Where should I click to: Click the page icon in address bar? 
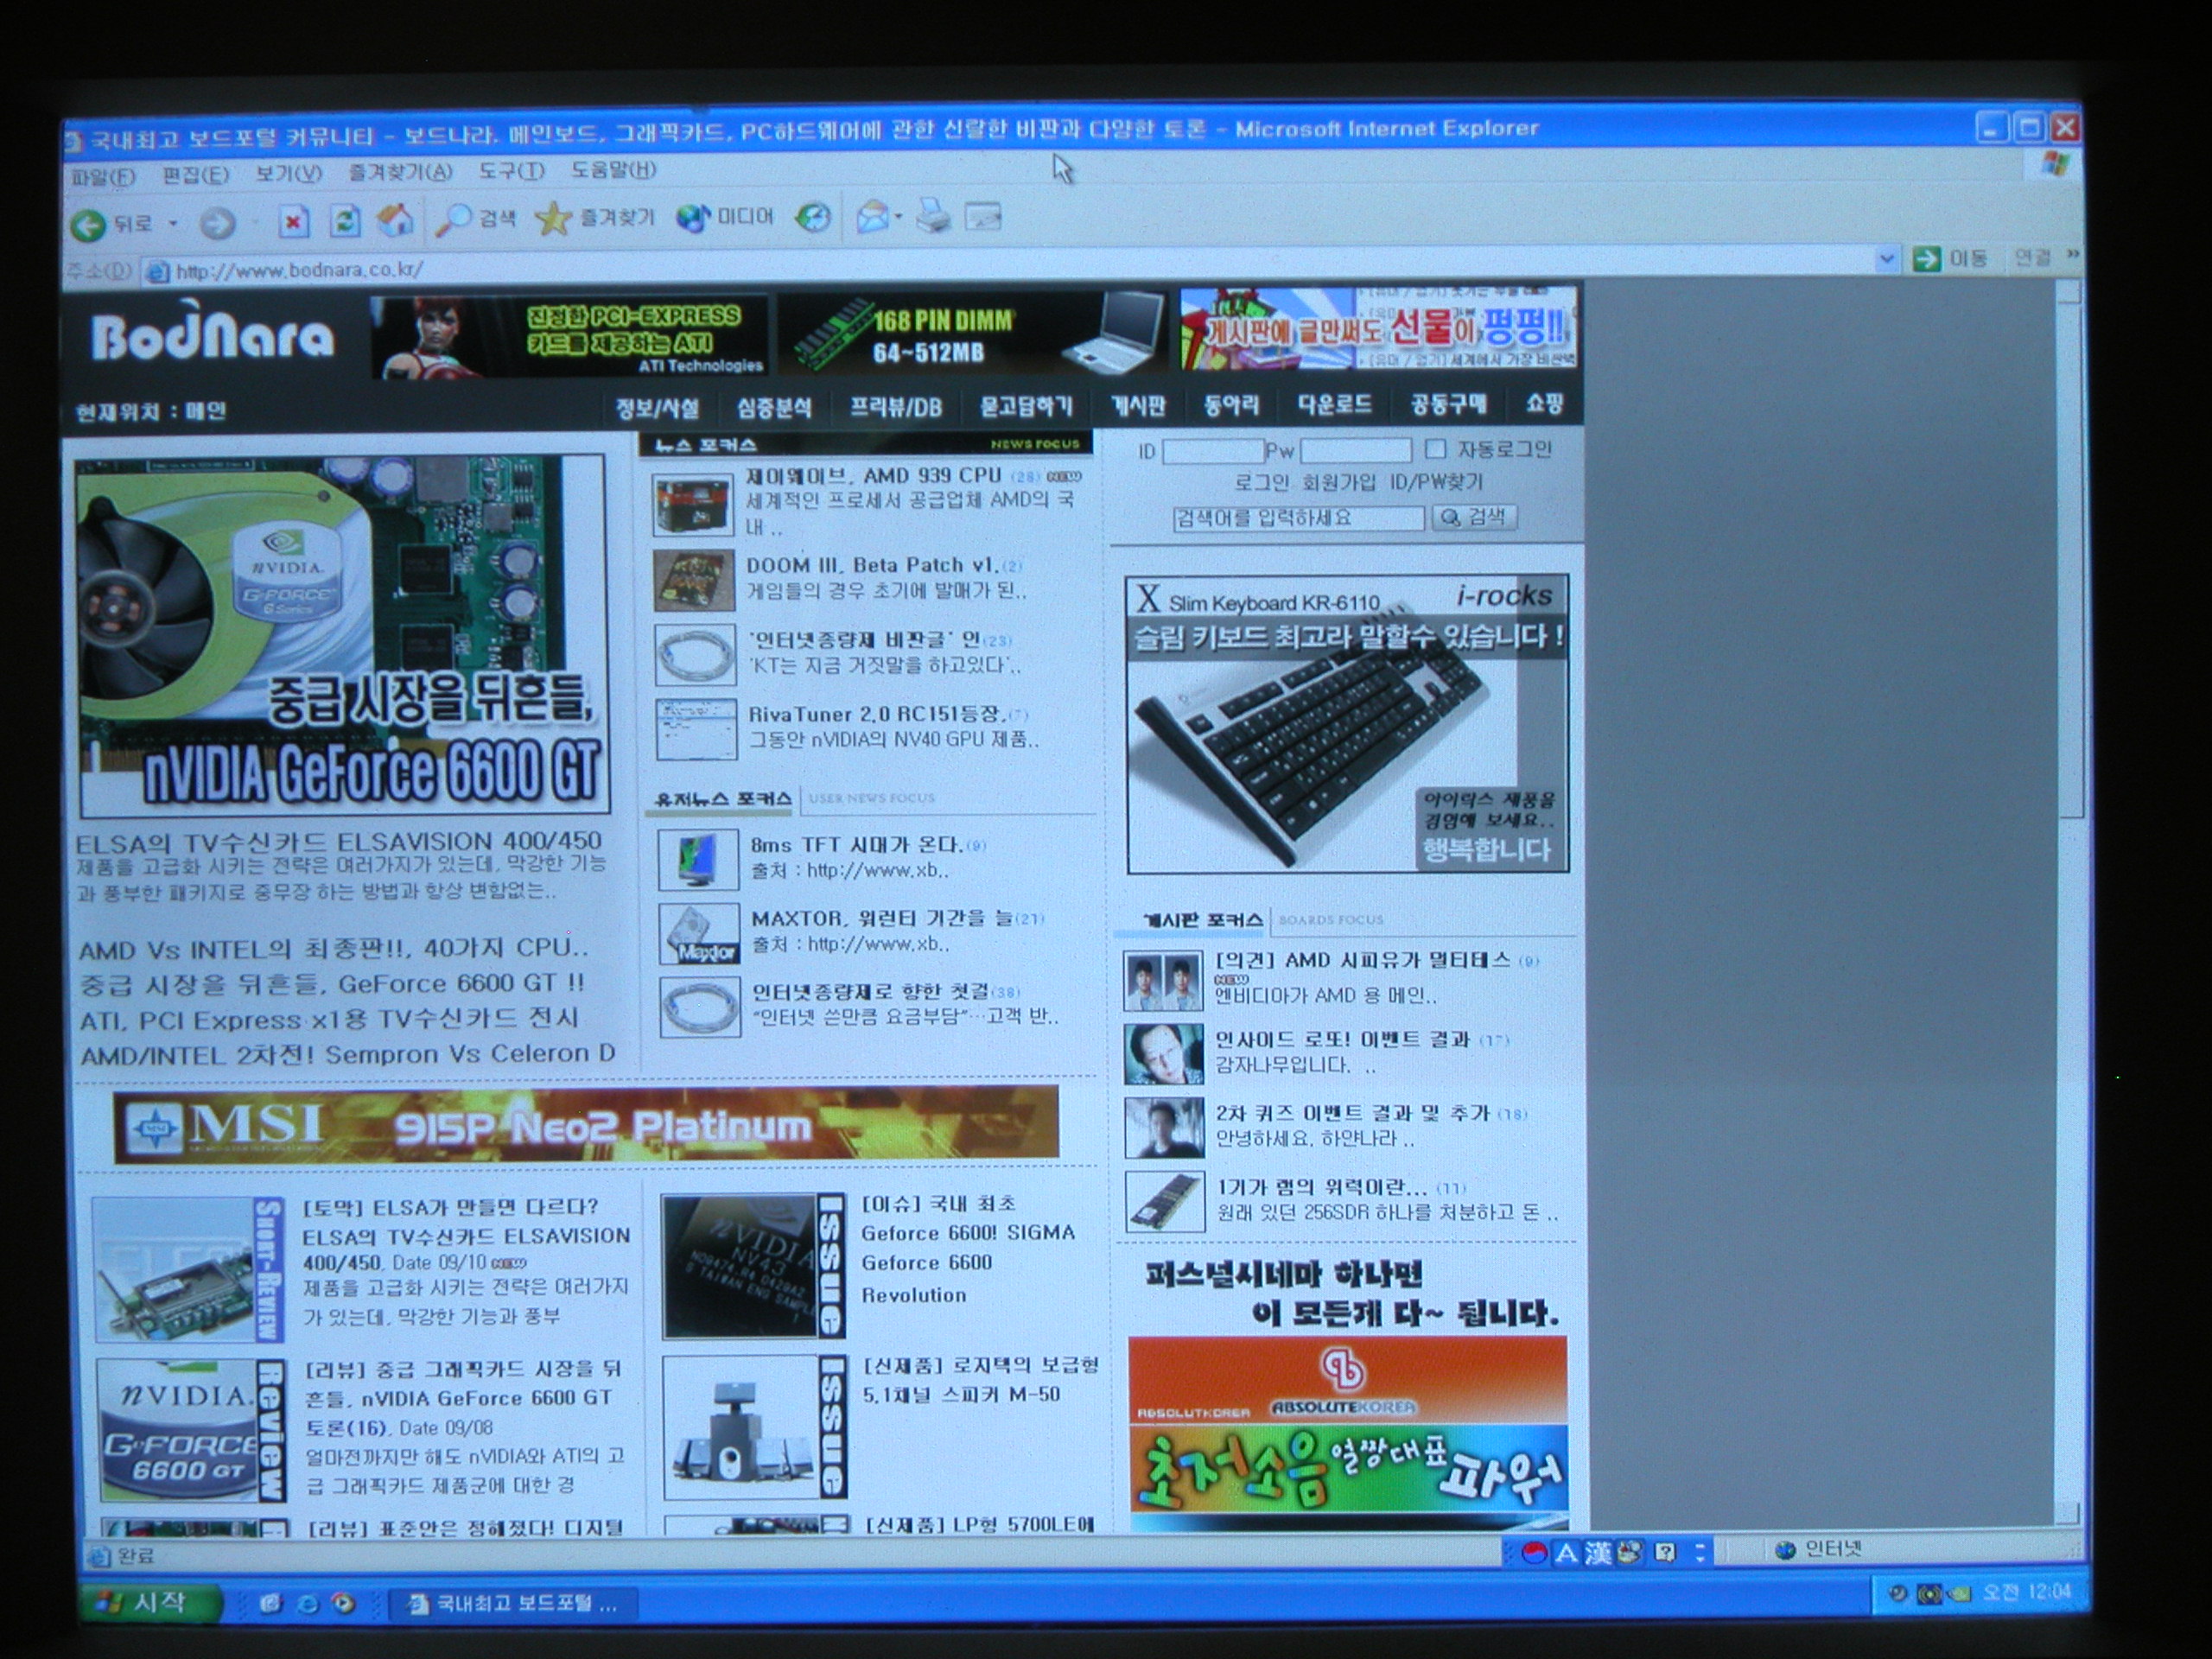click(156, 271)
